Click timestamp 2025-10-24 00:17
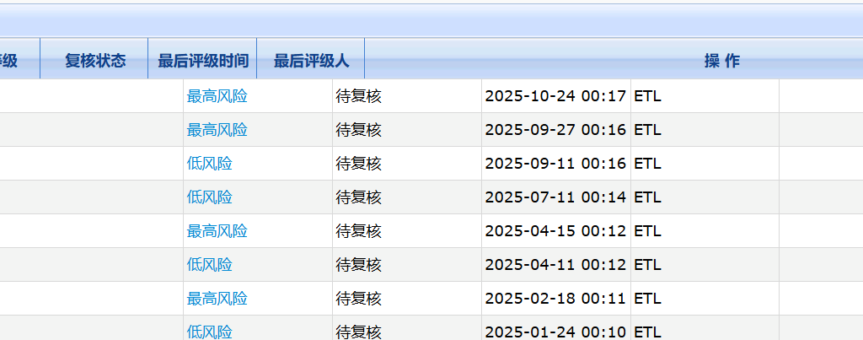The width and height of the screenshot is (863, 340). pos(555,96)
